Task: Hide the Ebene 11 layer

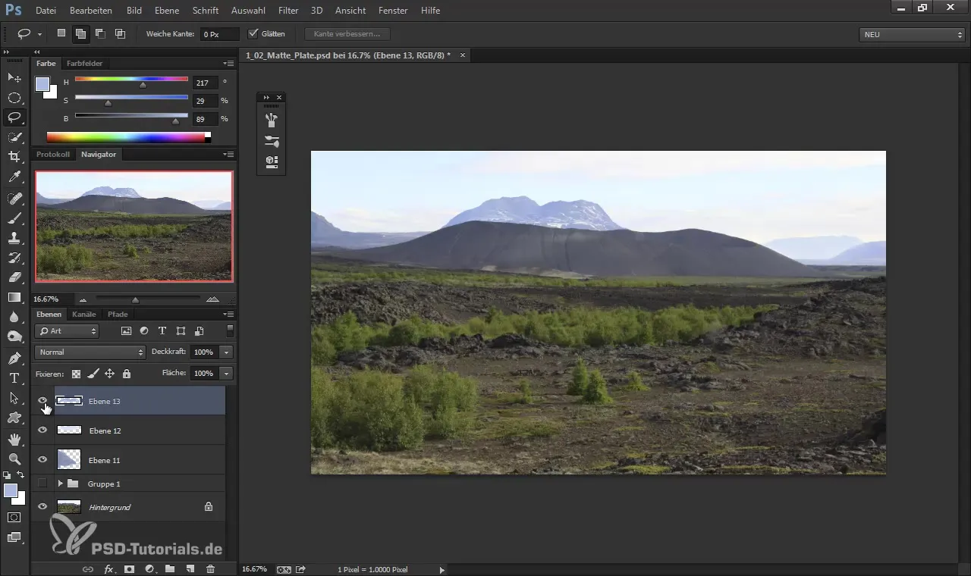Action: [x=42, y=459]
